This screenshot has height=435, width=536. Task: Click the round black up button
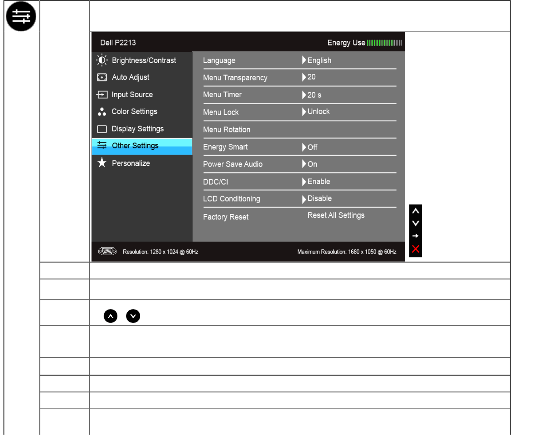(111, 316)
